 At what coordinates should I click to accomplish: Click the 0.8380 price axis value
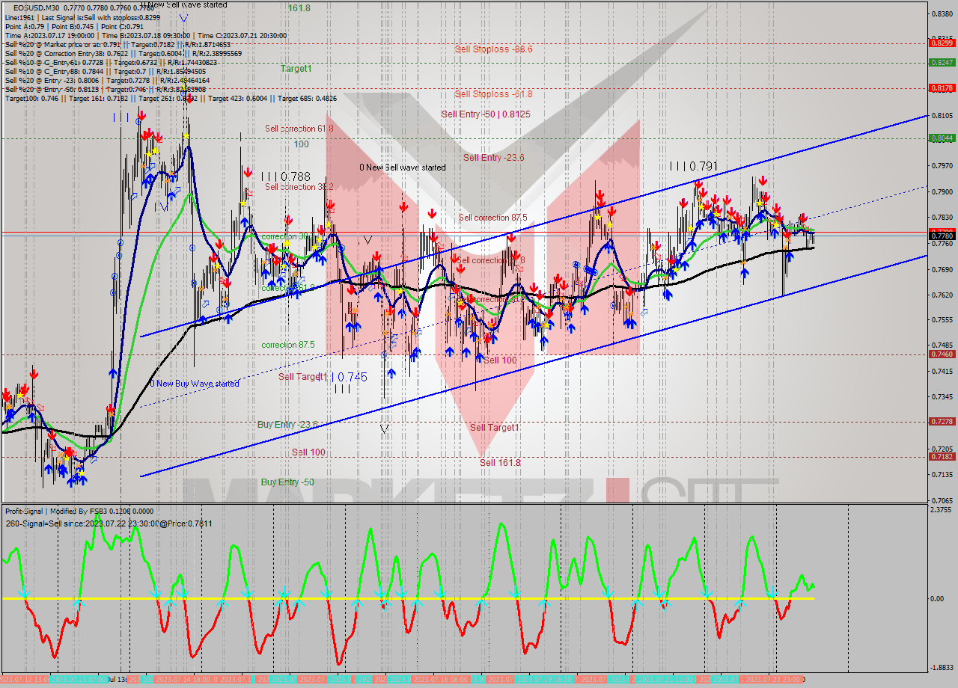coord(942,13)
